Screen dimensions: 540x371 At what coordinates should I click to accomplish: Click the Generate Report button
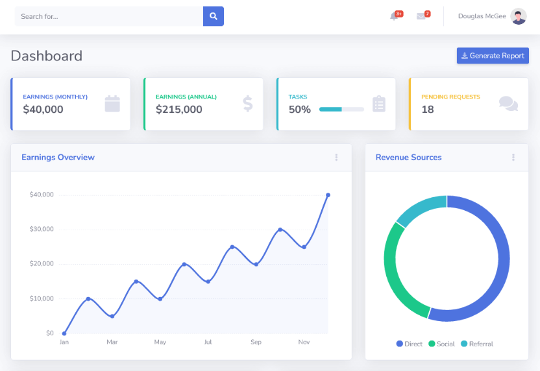(493, 55)
